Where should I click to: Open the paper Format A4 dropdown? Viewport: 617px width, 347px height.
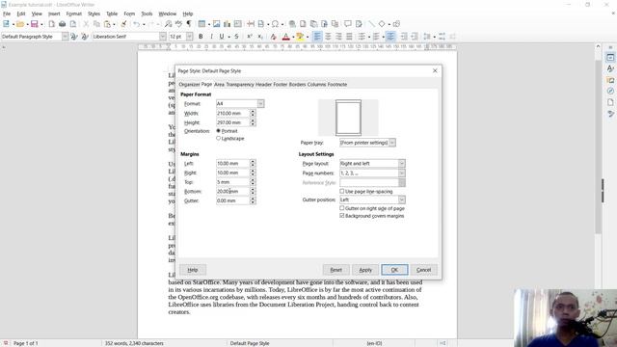click(260, 103)
